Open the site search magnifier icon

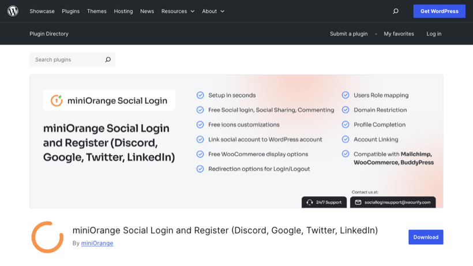pyautogui.click(x=396, y=11)
